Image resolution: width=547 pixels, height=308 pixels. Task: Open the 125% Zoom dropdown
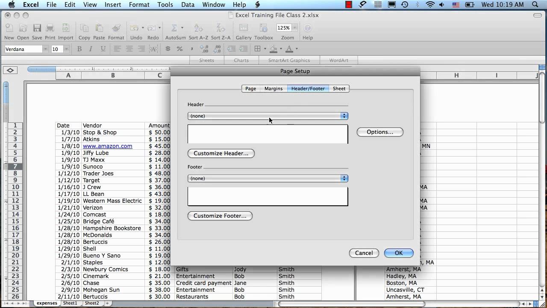295,28
